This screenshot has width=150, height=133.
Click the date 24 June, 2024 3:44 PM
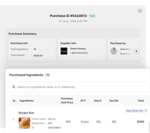73,21
